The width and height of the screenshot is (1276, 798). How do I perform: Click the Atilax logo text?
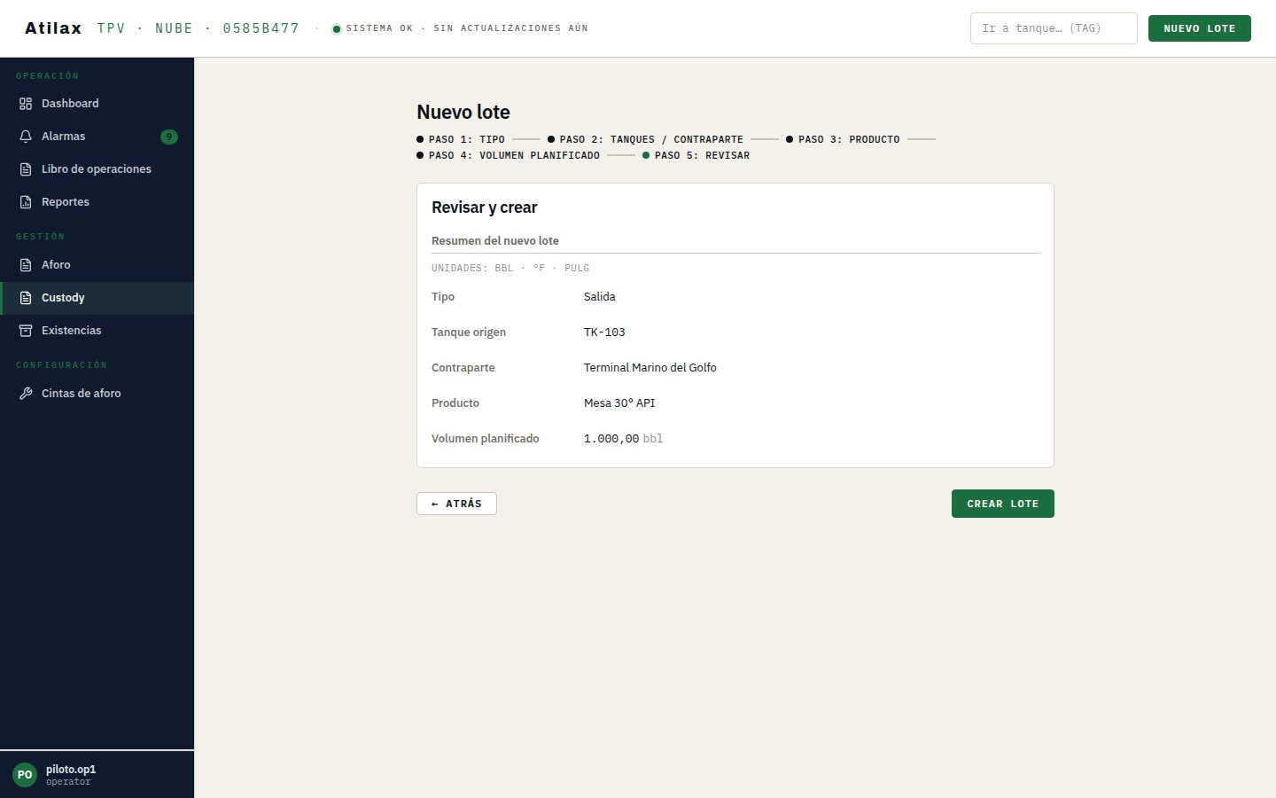pyautogui.click(x=53, y=28)
